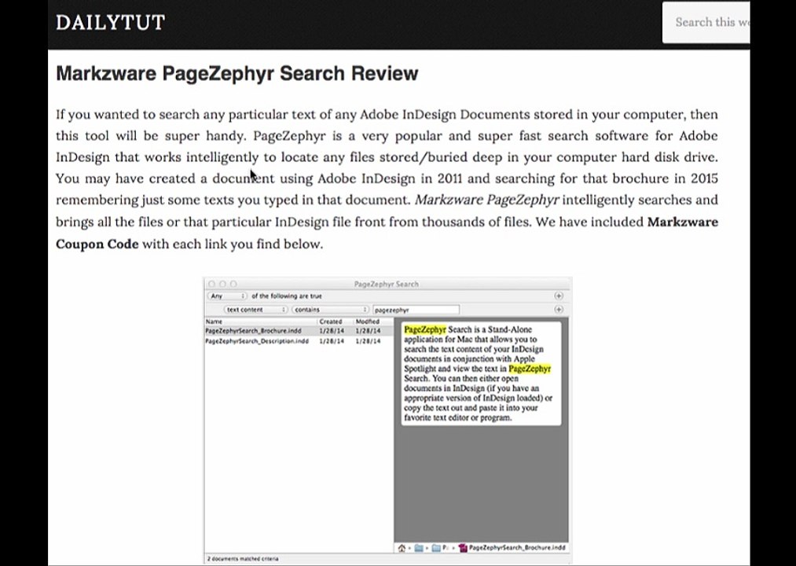
Task: Click the 'pagezephyr' search term field
Action: pos(416,310)
